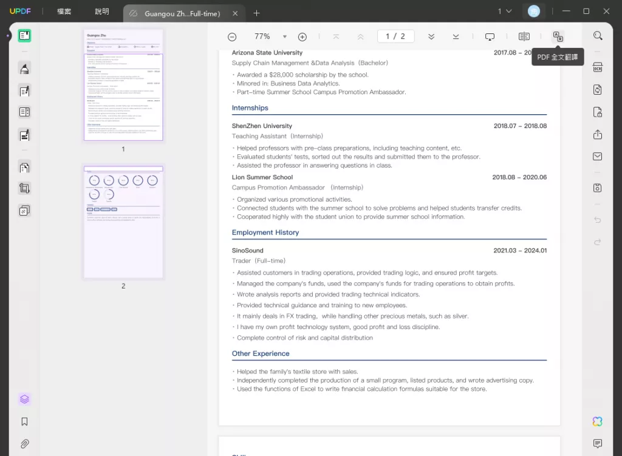
Task: Open the Attachments panel (paperclip)
Action: [24, 444]
